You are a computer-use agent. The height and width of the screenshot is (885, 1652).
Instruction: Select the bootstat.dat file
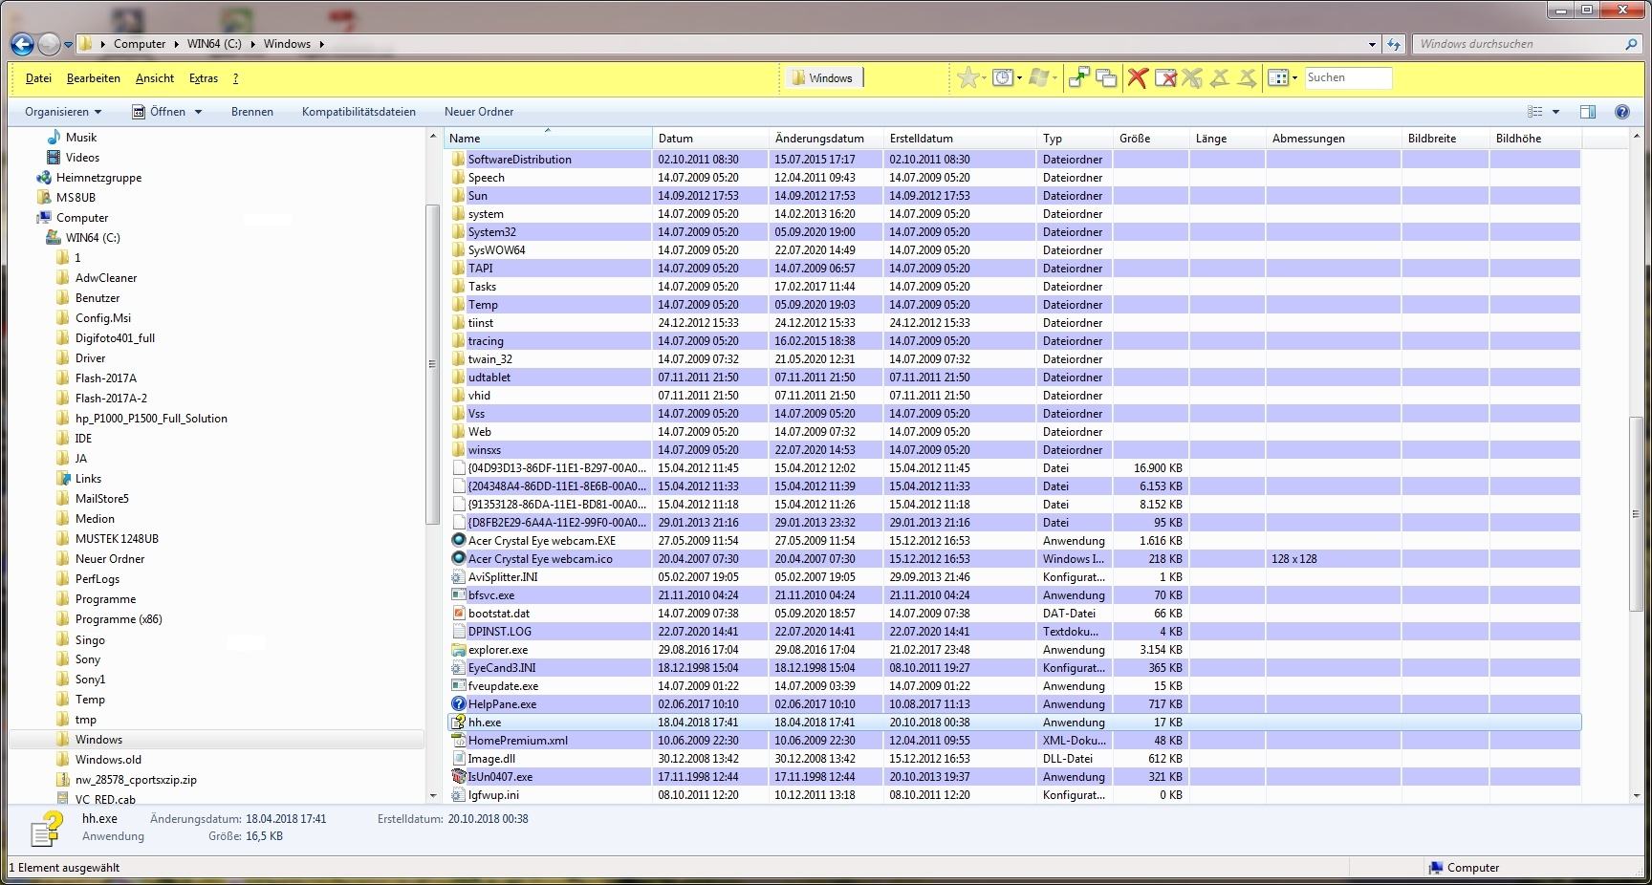1013,614
